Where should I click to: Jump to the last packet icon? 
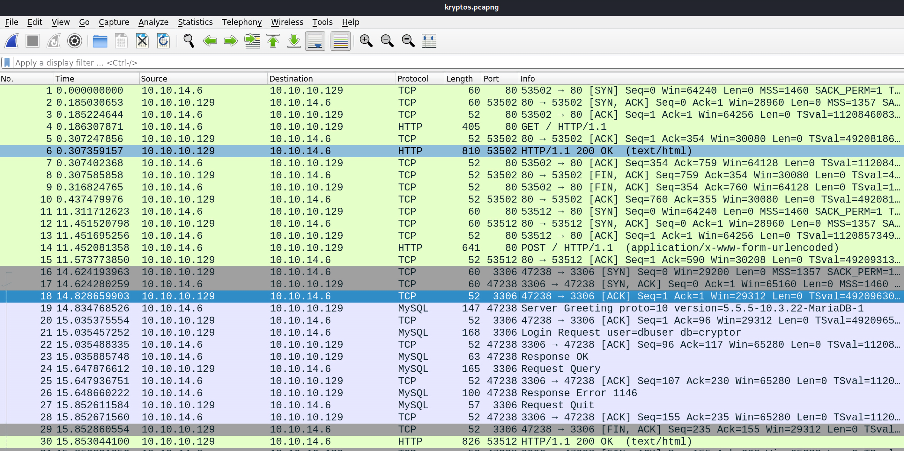click(x=294, y=41)
